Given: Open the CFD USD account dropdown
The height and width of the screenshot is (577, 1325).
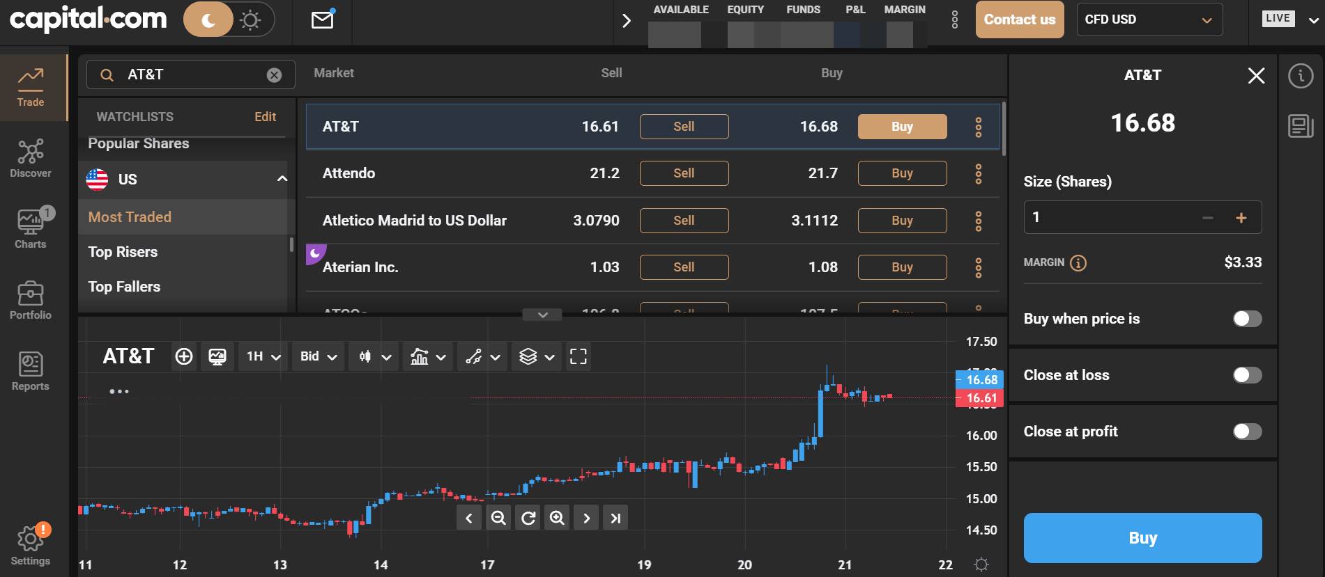Looking at the screenshot, I should click(x=1149, y=19).
